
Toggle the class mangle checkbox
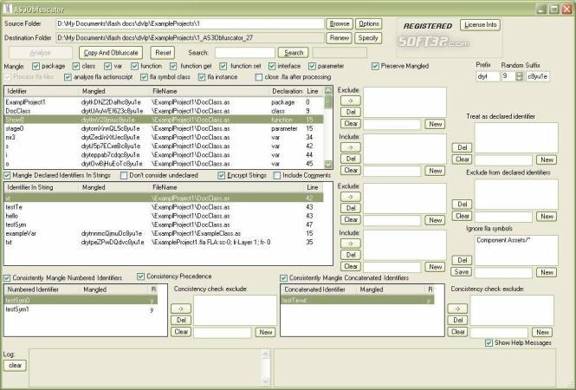point(75,66)
